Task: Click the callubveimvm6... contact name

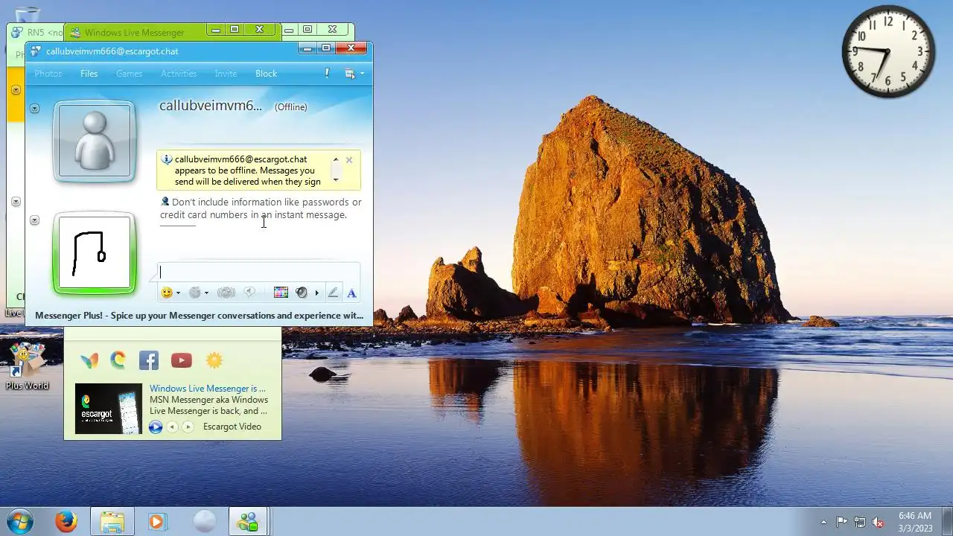Action: tap(211, 106)
